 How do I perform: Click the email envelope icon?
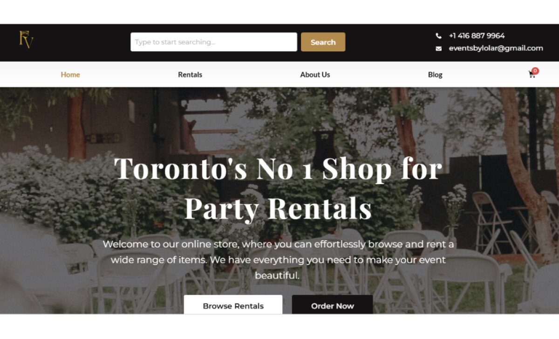tap(438, 48)
